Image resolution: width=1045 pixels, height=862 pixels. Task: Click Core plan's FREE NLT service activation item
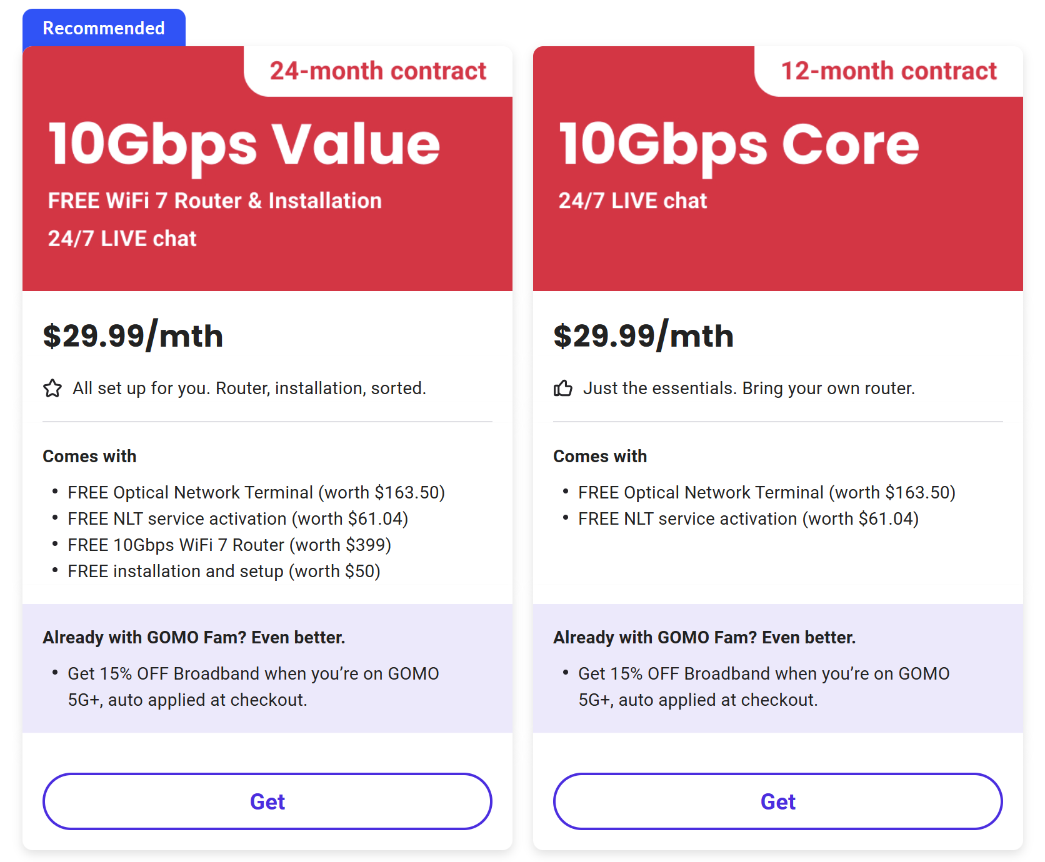click(x=748, y=519)
